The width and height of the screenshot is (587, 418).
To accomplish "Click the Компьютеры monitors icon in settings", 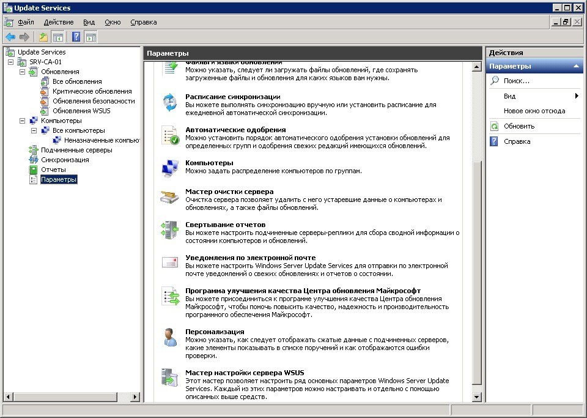I will click(x=170, y=168).
